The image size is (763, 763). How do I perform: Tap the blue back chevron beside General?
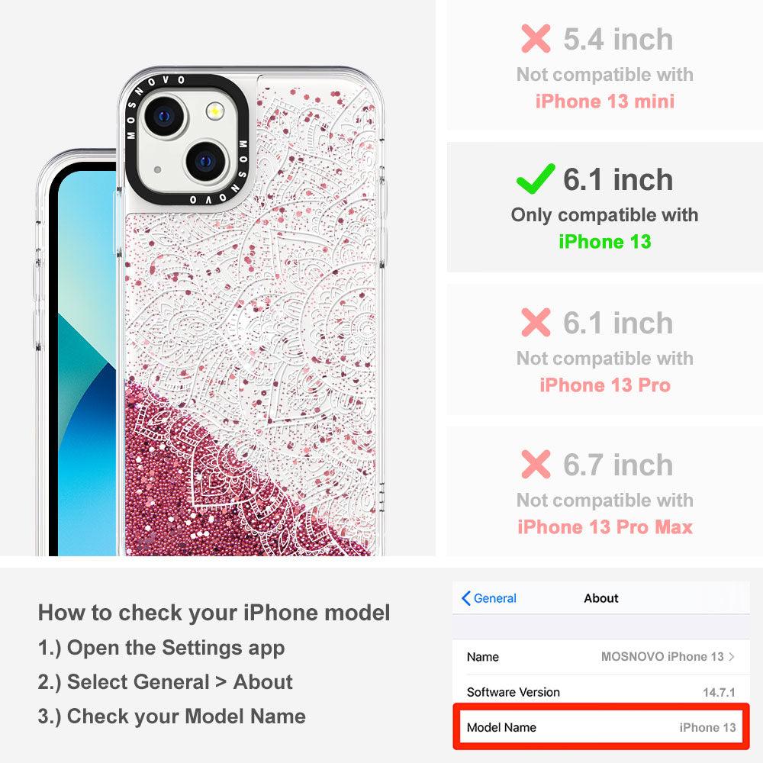pyautogui.click(x=465, y=598)
